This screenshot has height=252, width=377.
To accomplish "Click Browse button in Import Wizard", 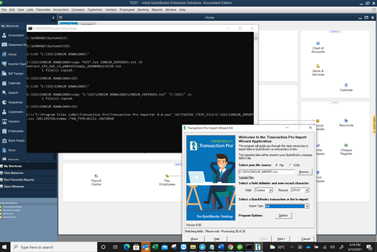I will (304, 172).
